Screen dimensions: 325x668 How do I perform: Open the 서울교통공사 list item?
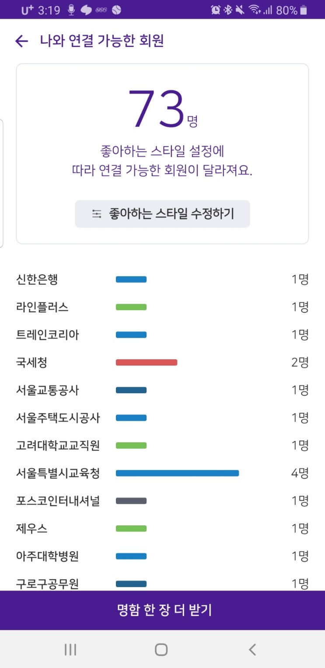[x=162, y=390]
